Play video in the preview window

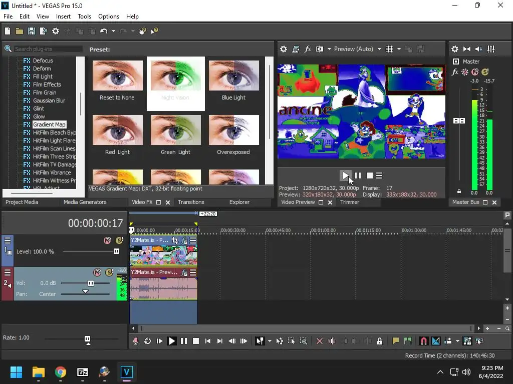(x=346, y=175)
